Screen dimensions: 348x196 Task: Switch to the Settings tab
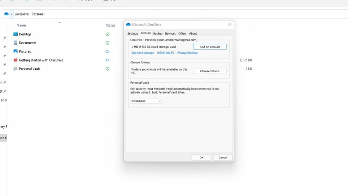point(132,33)
